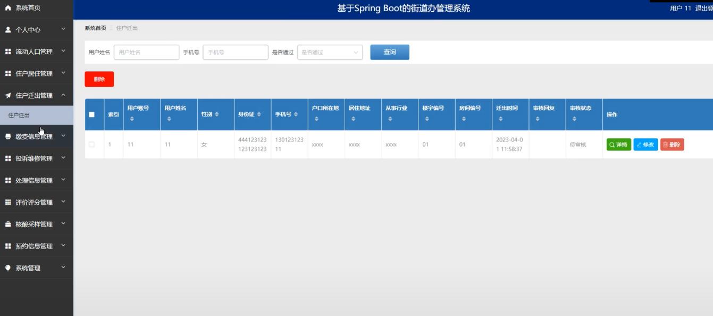
Task: Sort by 审核回复 column arrows
Action: 538,119
